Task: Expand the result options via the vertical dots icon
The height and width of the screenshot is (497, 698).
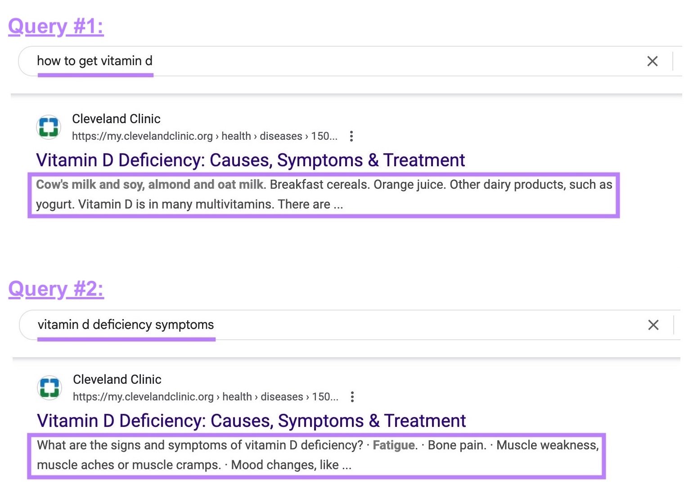Action: [351, 136]
